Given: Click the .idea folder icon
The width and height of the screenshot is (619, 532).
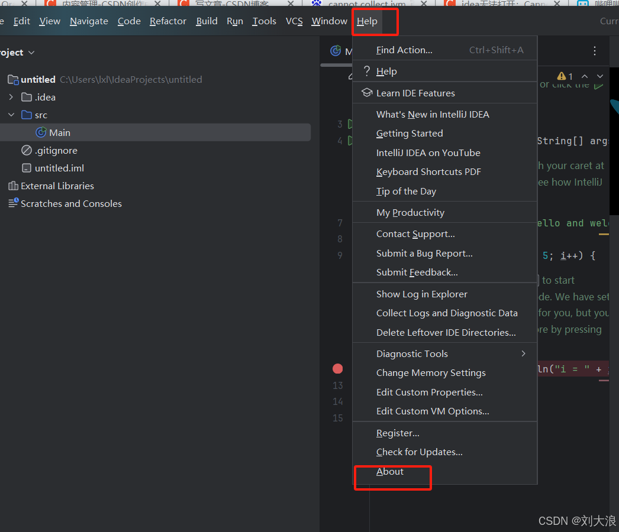Looking at the screenshot, I should coord(27,97).
